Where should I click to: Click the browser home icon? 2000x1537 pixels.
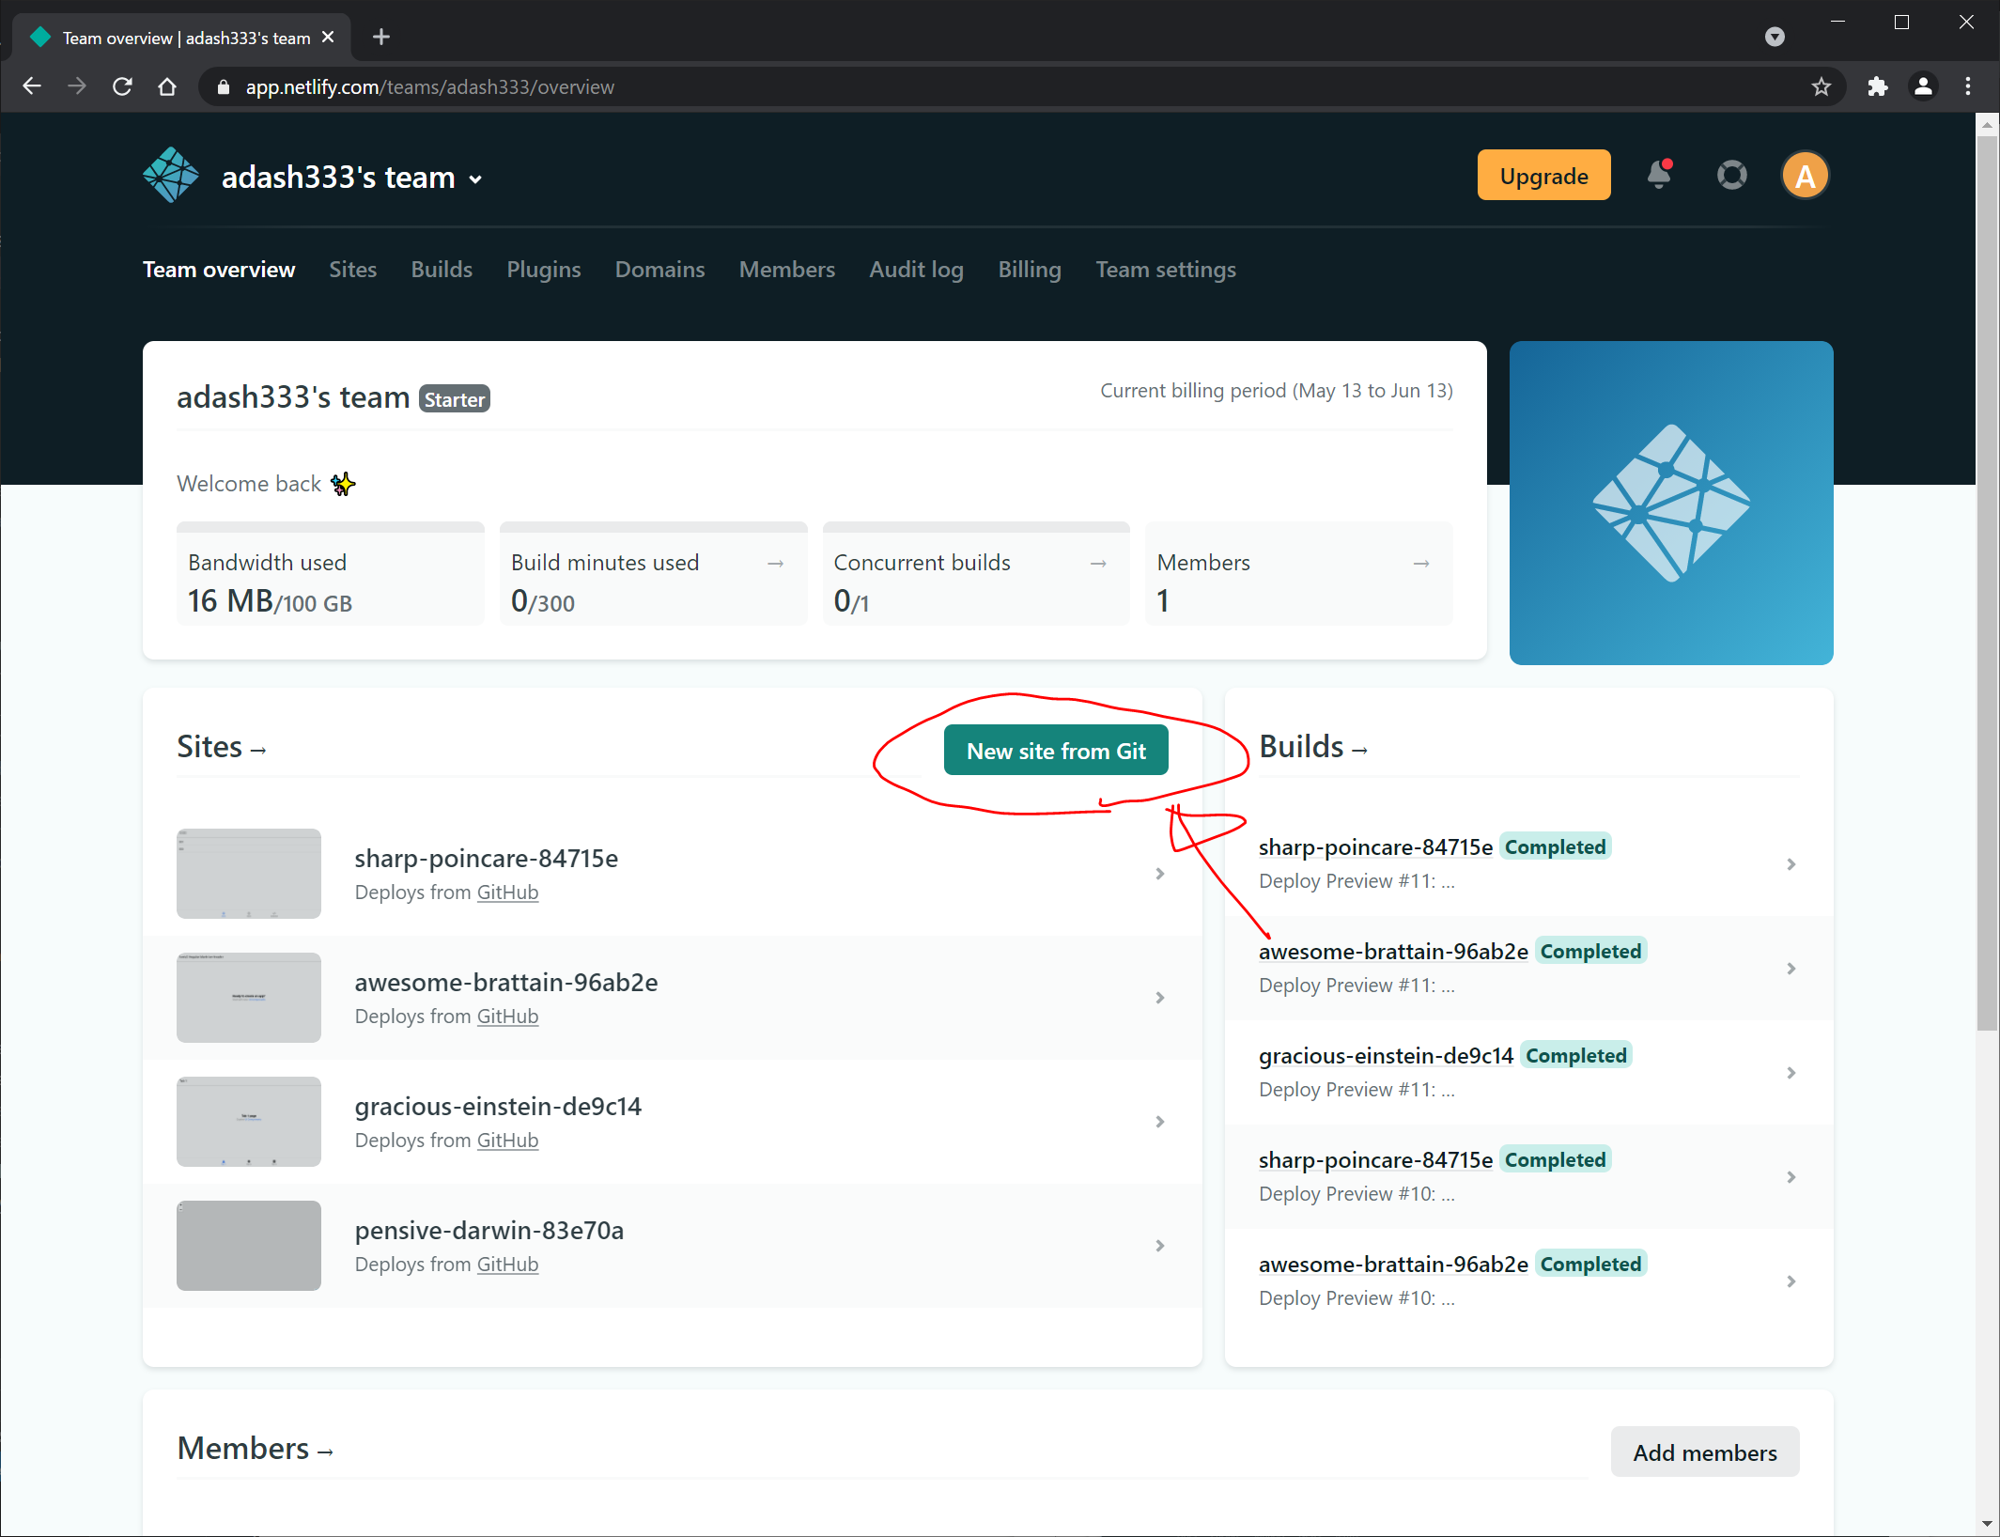click(x=167, y=87)
